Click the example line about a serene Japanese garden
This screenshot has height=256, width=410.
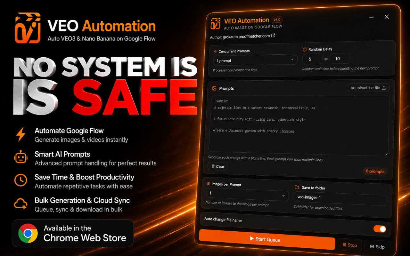[254, 131]
